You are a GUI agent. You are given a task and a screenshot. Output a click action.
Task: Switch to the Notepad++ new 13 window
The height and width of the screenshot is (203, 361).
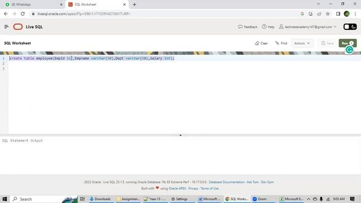click(155, 199)
